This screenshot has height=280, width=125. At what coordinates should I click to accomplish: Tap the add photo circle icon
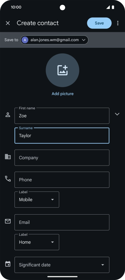pyautogui.click(x=62, y=70)
